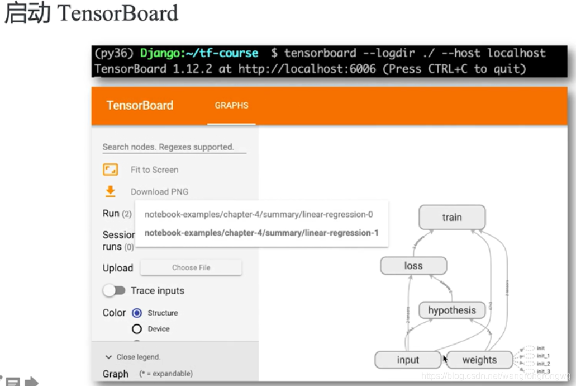Click the train graph node
The width and height of the screenshot is (576, 386).
coord(452,217)
